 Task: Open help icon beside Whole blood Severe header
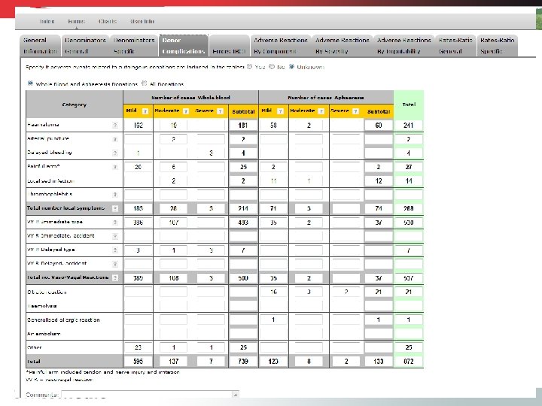pyautogui.click(x=220, y=111)
